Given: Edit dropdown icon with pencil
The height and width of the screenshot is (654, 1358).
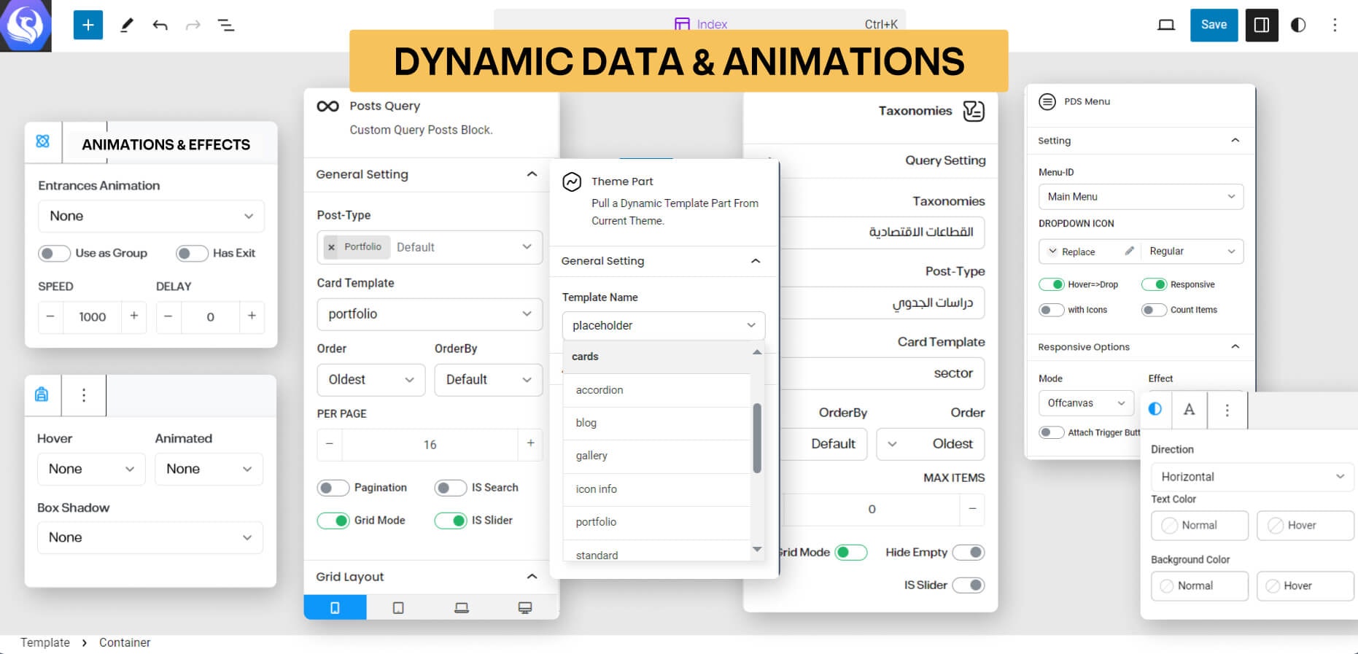Looking at the screenshot, I should [1129, 251].
